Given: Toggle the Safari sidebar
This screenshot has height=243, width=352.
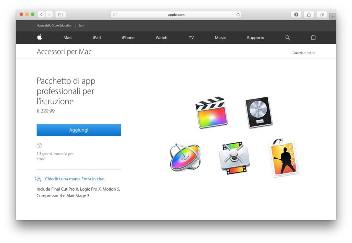Looking at the screenshot, I should [60, 14].
